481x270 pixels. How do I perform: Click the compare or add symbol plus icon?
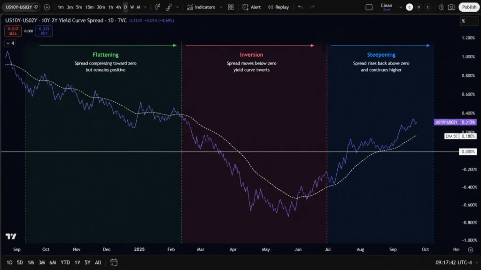(x=47, y=7)
